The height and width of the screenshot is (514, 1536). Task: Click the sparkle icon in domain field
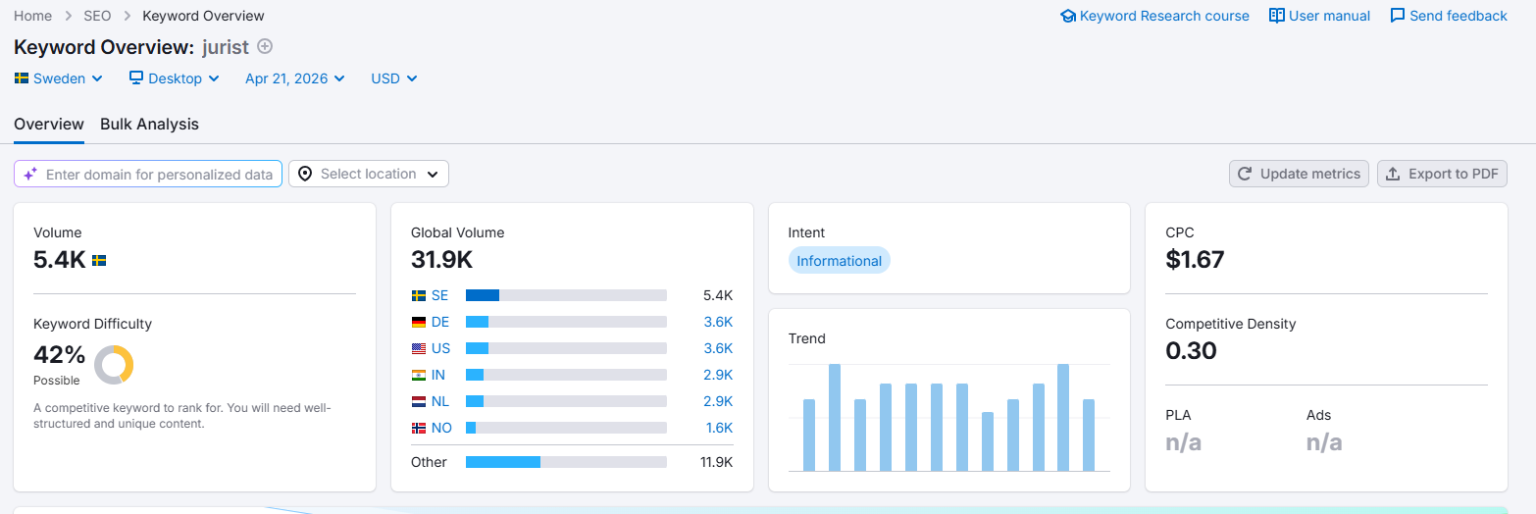pyautogui.click(x=30, y=174)
